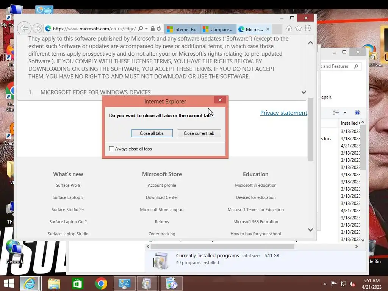
Task: Click Close current tab button
Action: click(x=199, y=133)
